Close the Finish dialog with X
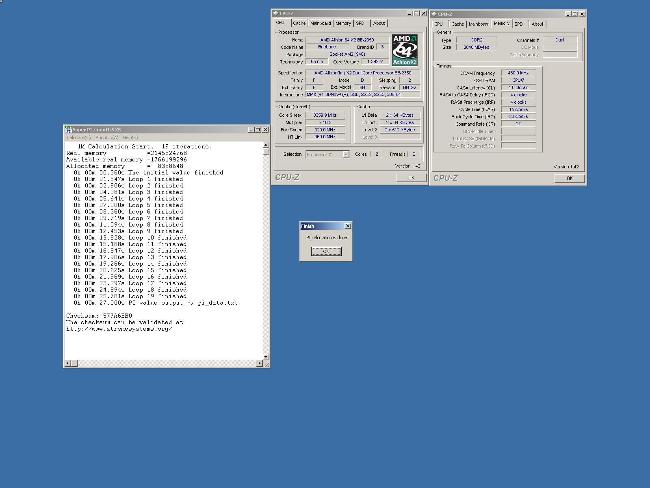The image size is (650, 488). [x=348, y=226]
